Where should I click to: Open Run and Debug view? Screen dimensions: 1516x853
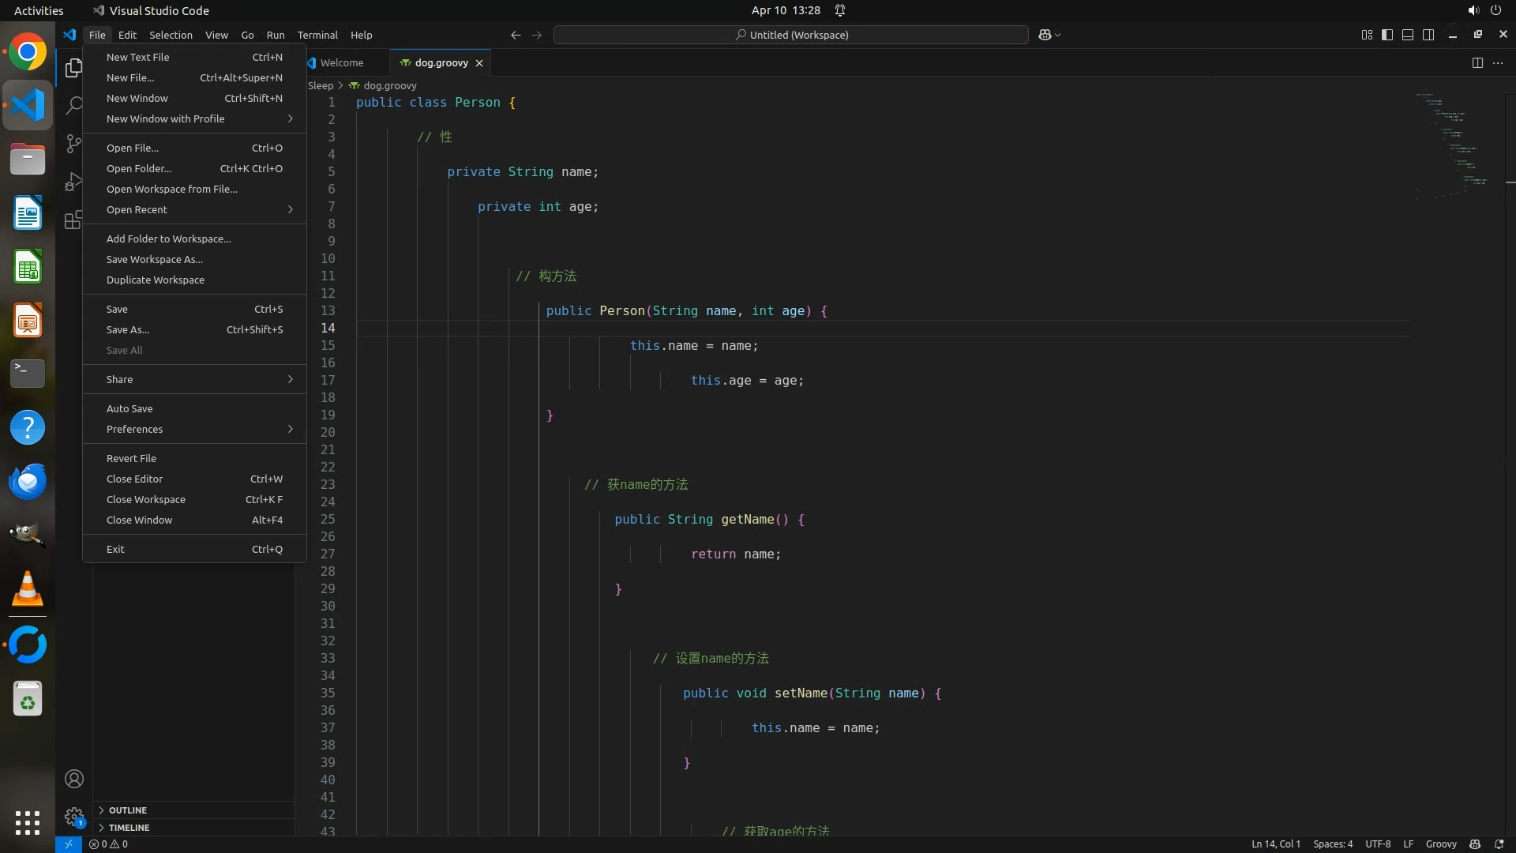(x=73, y=182)
